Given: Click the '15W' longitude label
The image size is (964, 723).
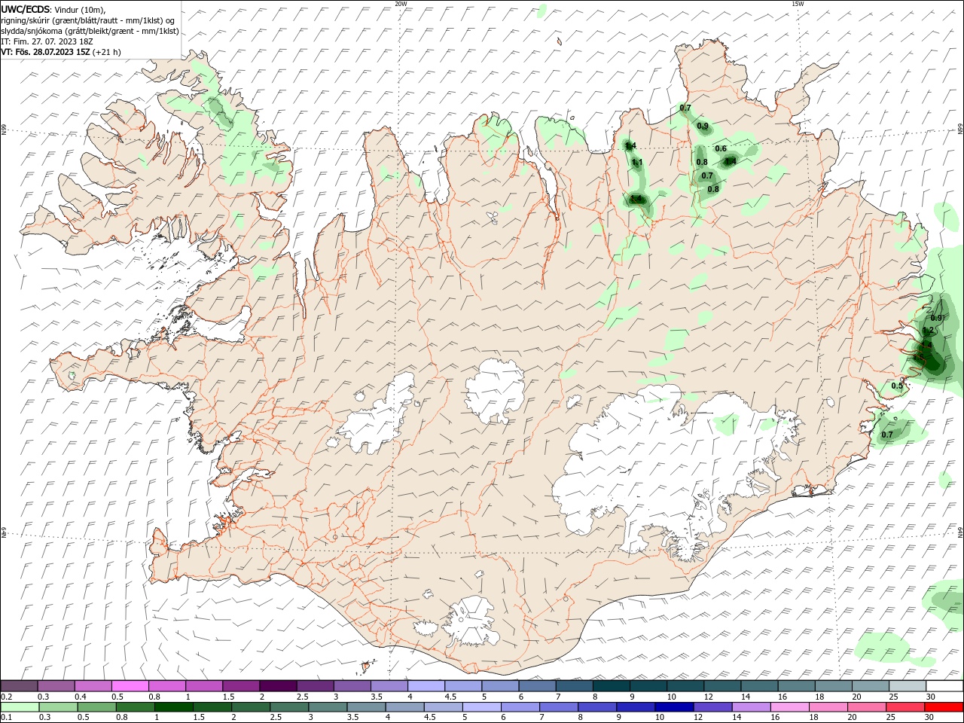Looking at the screenshot, I should pos(797,4).
